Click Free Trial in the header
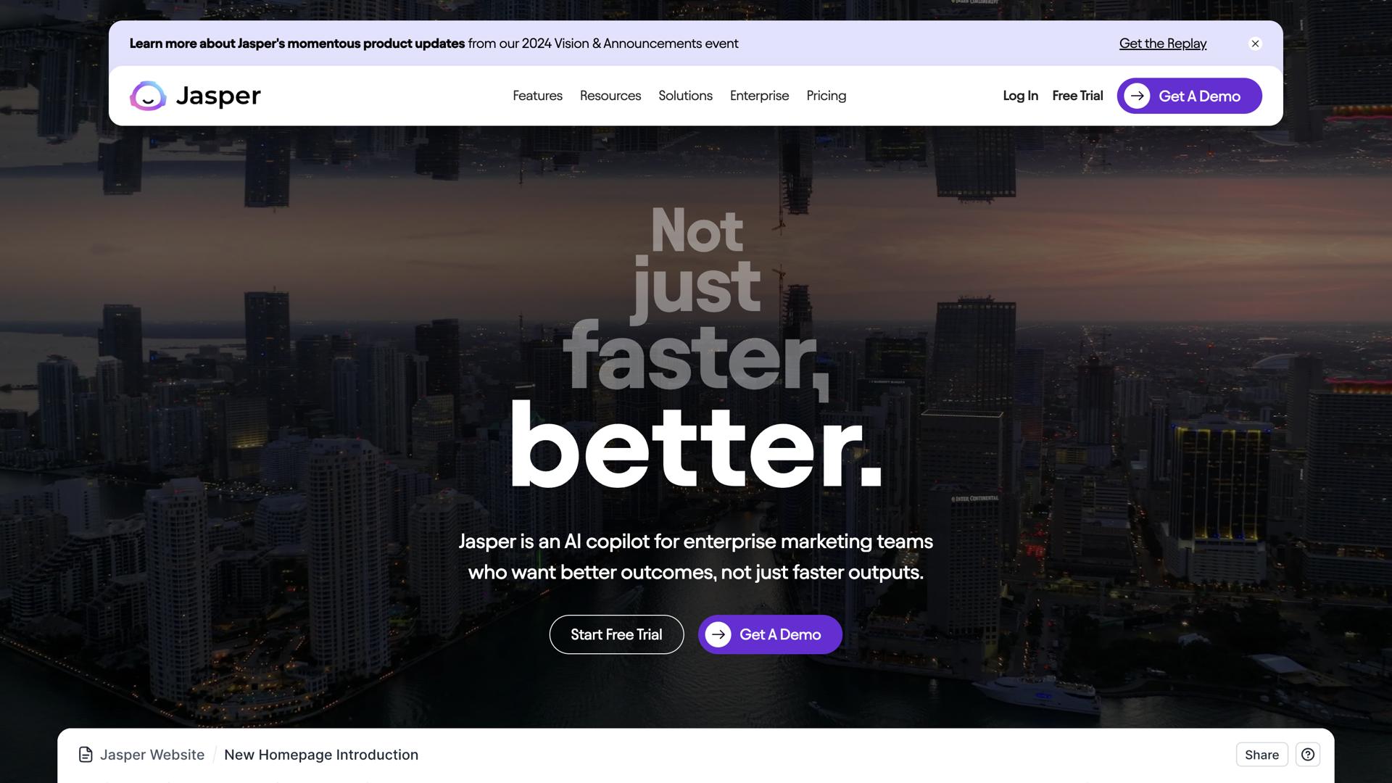The height and width of the screenshot is (783, 1392). point(1077,96)
